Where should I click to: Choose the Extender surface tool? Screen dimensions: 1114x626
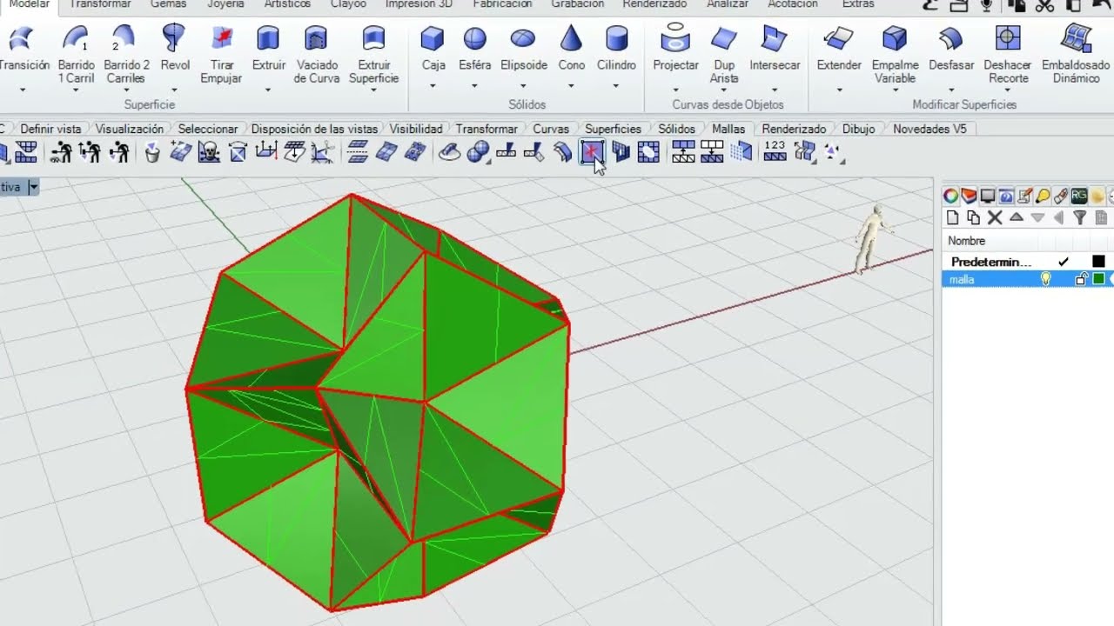(x=839, y=48)
